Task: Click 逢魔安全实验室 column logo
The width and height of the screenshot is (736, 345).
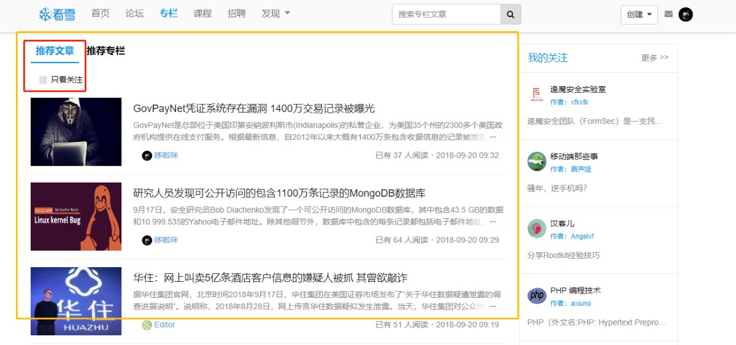Action: tap(537, 95)
